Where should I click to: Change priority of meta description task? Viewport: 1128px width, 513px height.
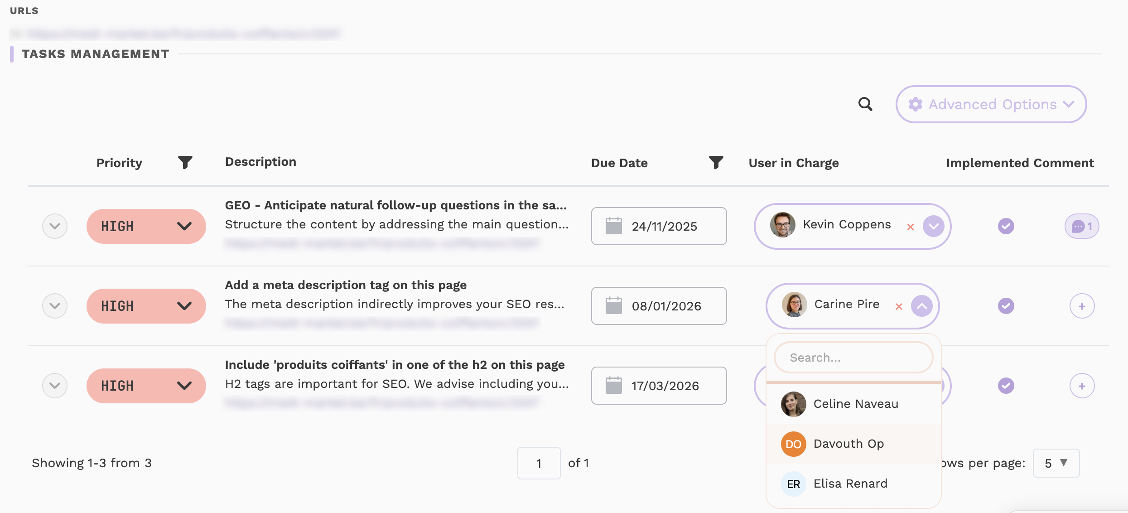146,306
